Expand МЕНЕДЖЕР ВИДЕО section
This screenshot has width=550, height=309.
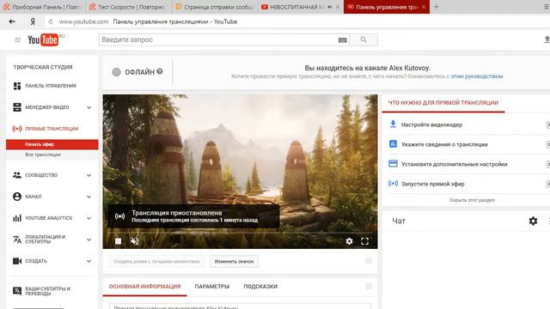pyautogui.click(x=89, y=107)
